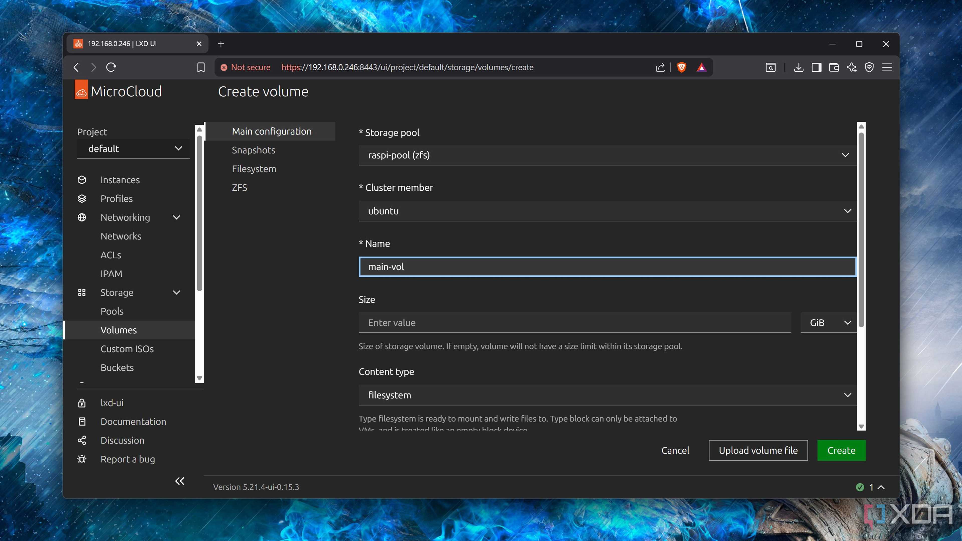The height and width of the screenshot is (541, 962).
Task: Click the Name input field
Action: coord(608,266)
